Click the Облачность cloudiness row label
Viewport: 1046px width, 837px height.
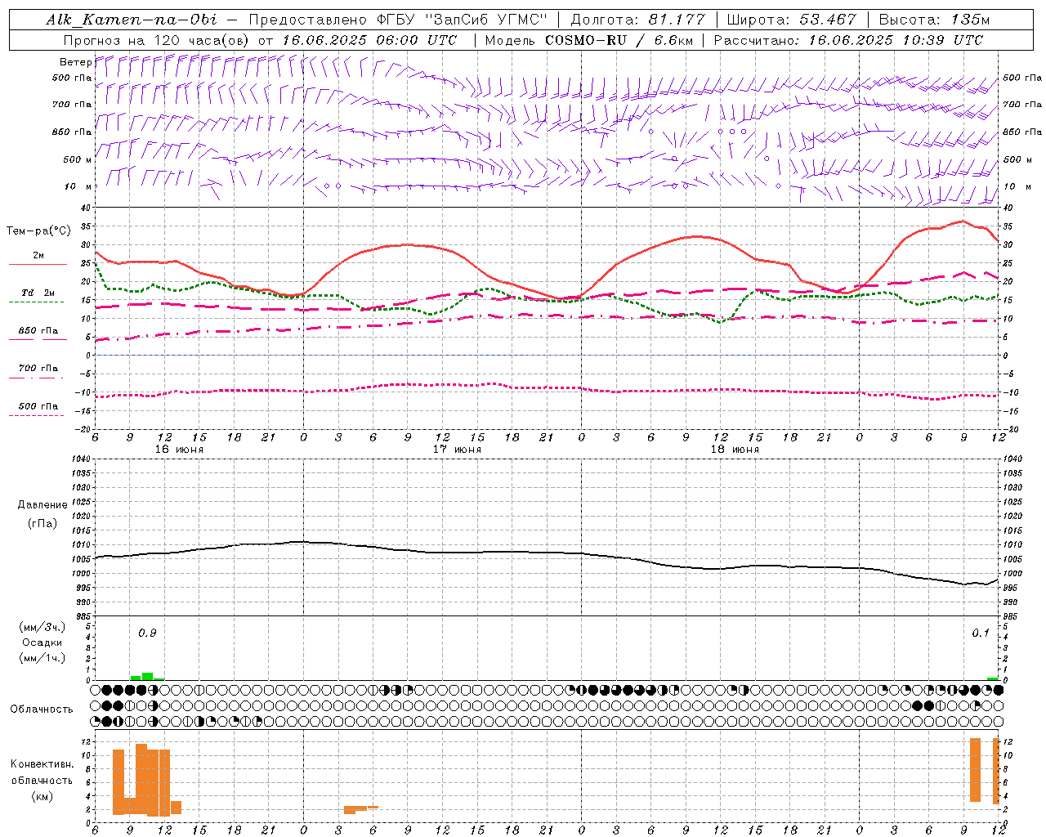[42, 709]
